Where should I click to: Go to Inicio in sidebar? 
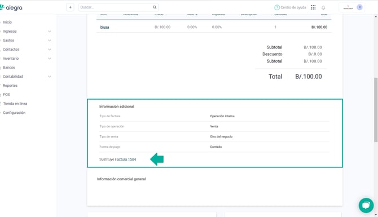(7, 22)
